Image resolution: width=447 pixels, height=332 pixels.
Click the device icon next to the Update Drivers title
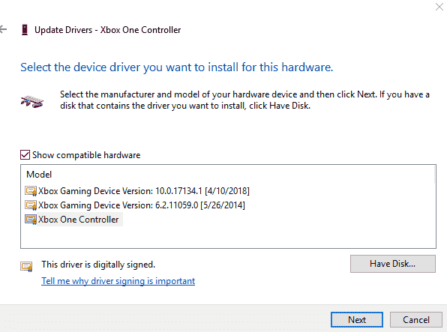(25, 30)
